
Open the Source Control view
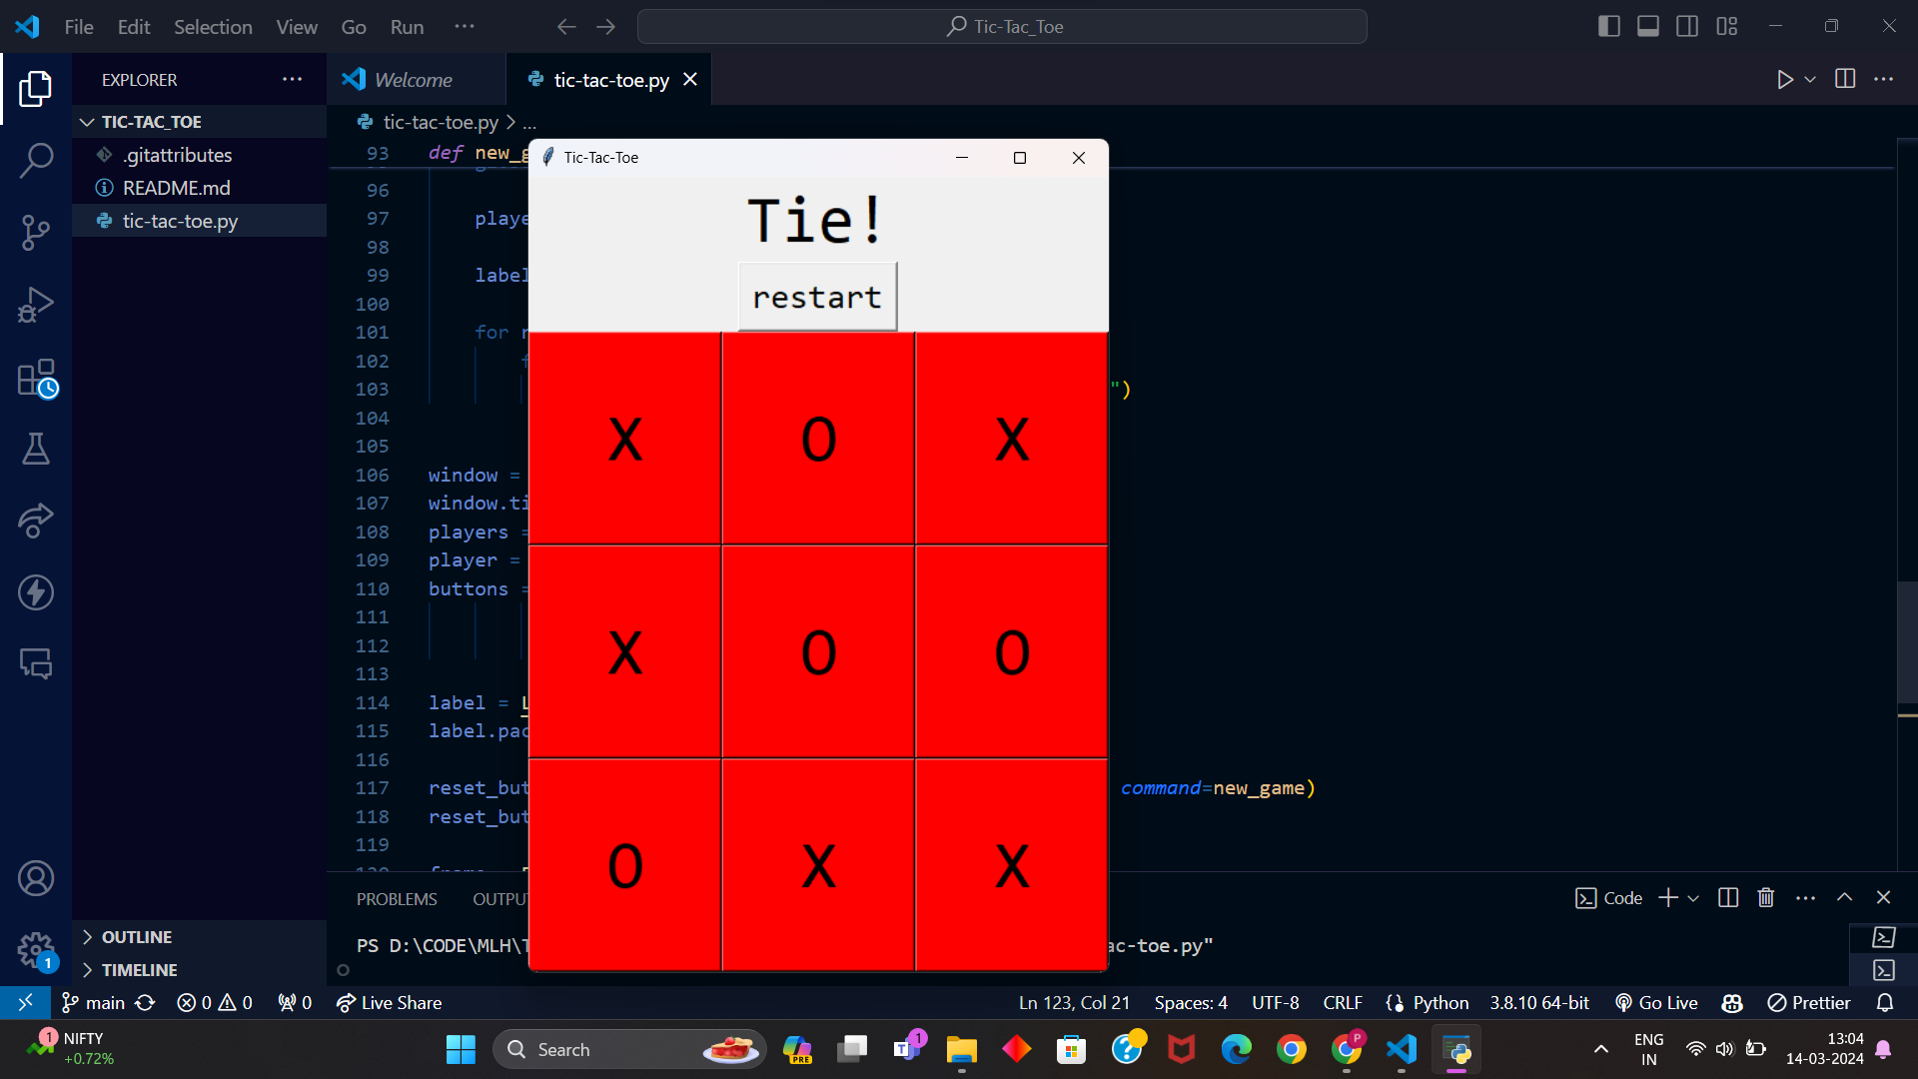[x=36, y=232]
